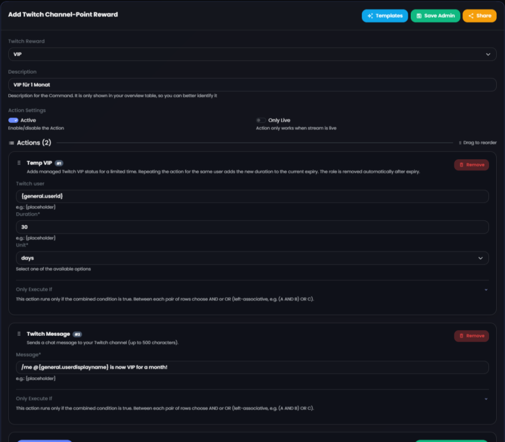Screen dimensions: 505x442
Task: Click the 'Drag to reorder' hint text
Action: [480, 143]
